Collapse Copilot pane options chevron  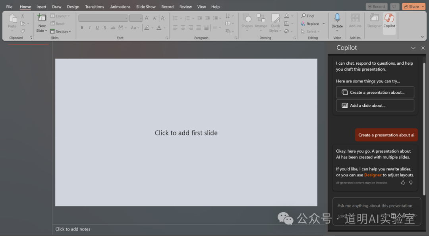(x=413, y=48)
